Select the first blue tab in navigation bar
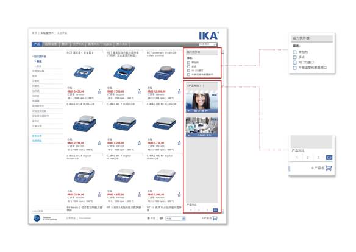 click(x=37, y=44)
